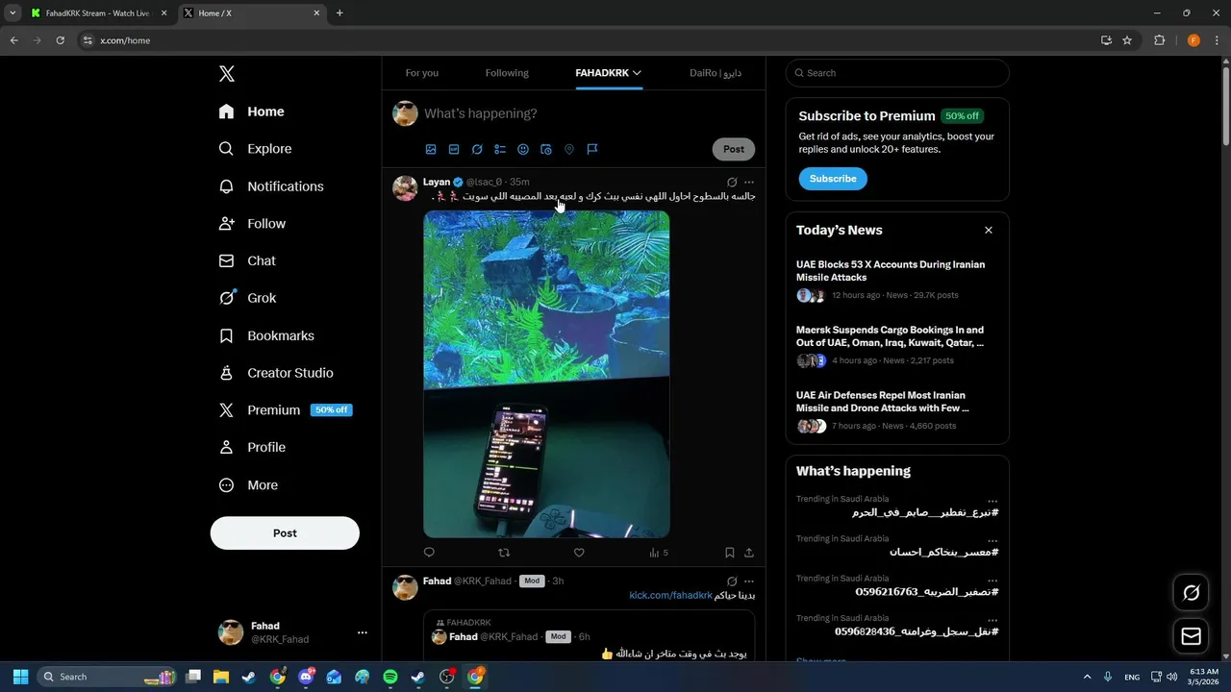The width and height of the screenshot is (1231, 692).
Task: Click the X logo in sidebar
Action: click(x=227, y=74)
